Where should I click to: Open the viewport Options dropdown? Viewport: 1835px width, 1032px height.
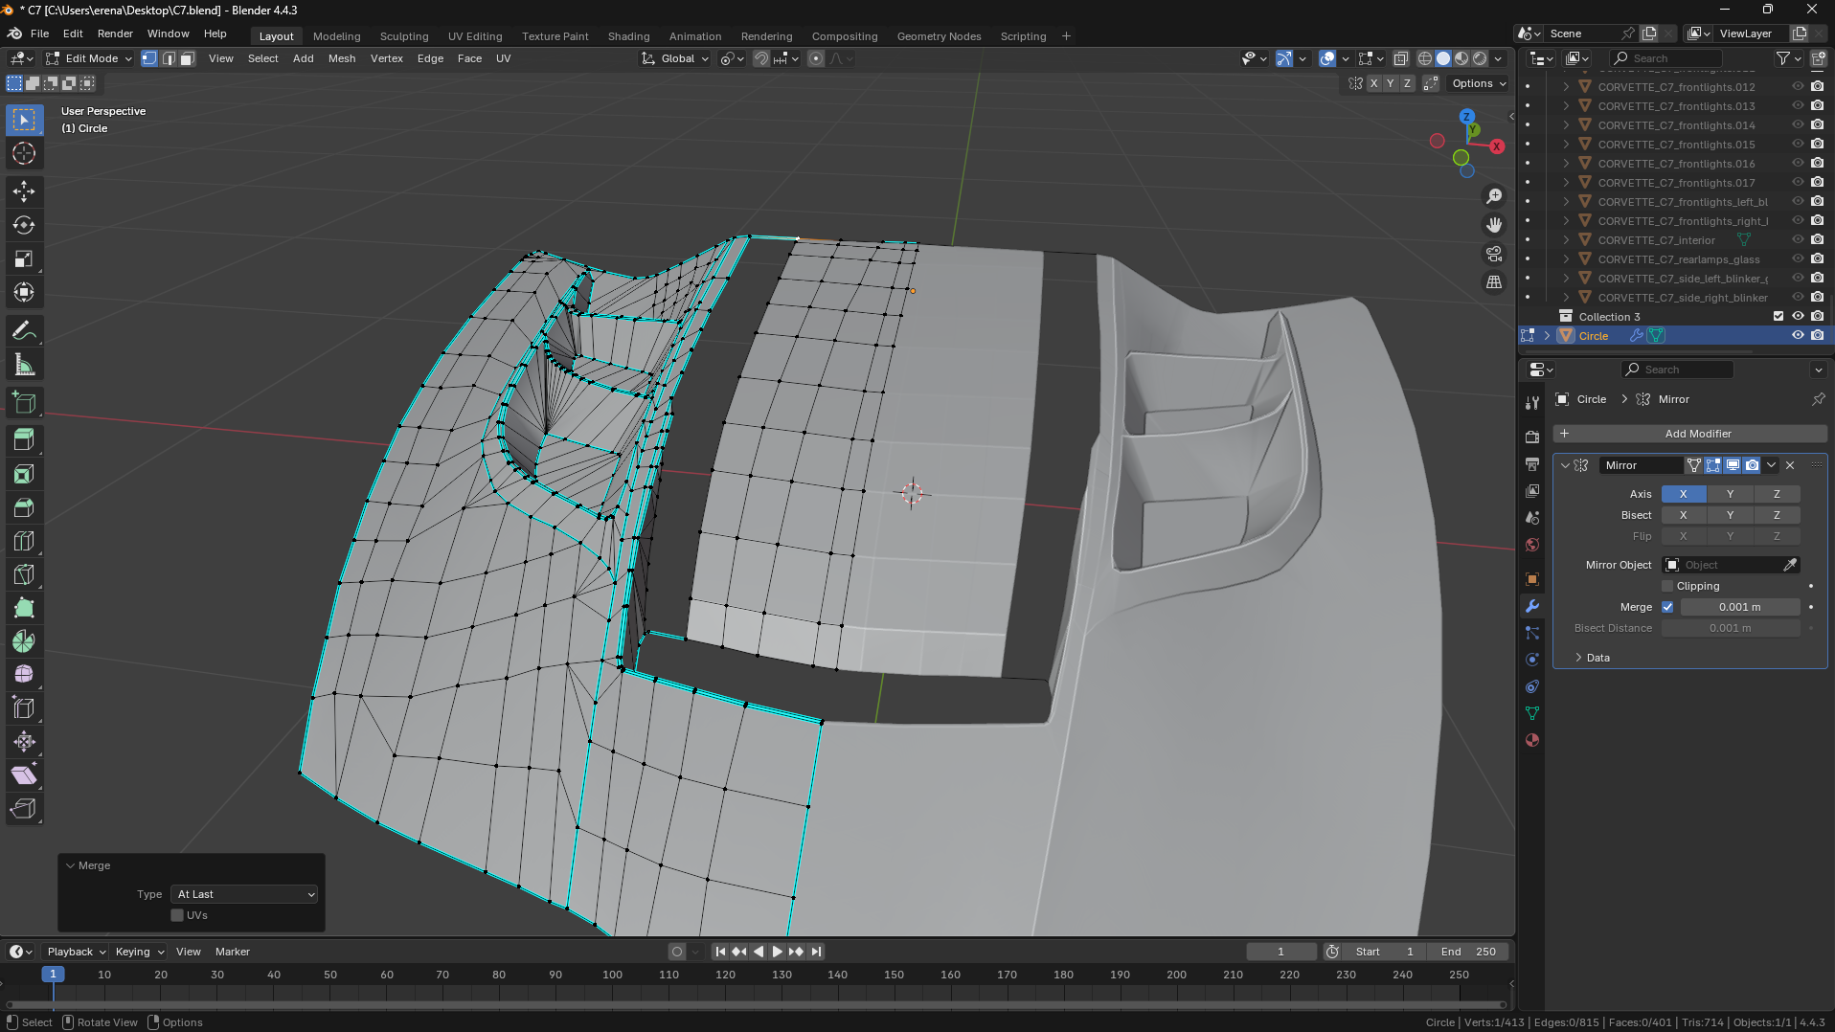(x=1479, y=83)
